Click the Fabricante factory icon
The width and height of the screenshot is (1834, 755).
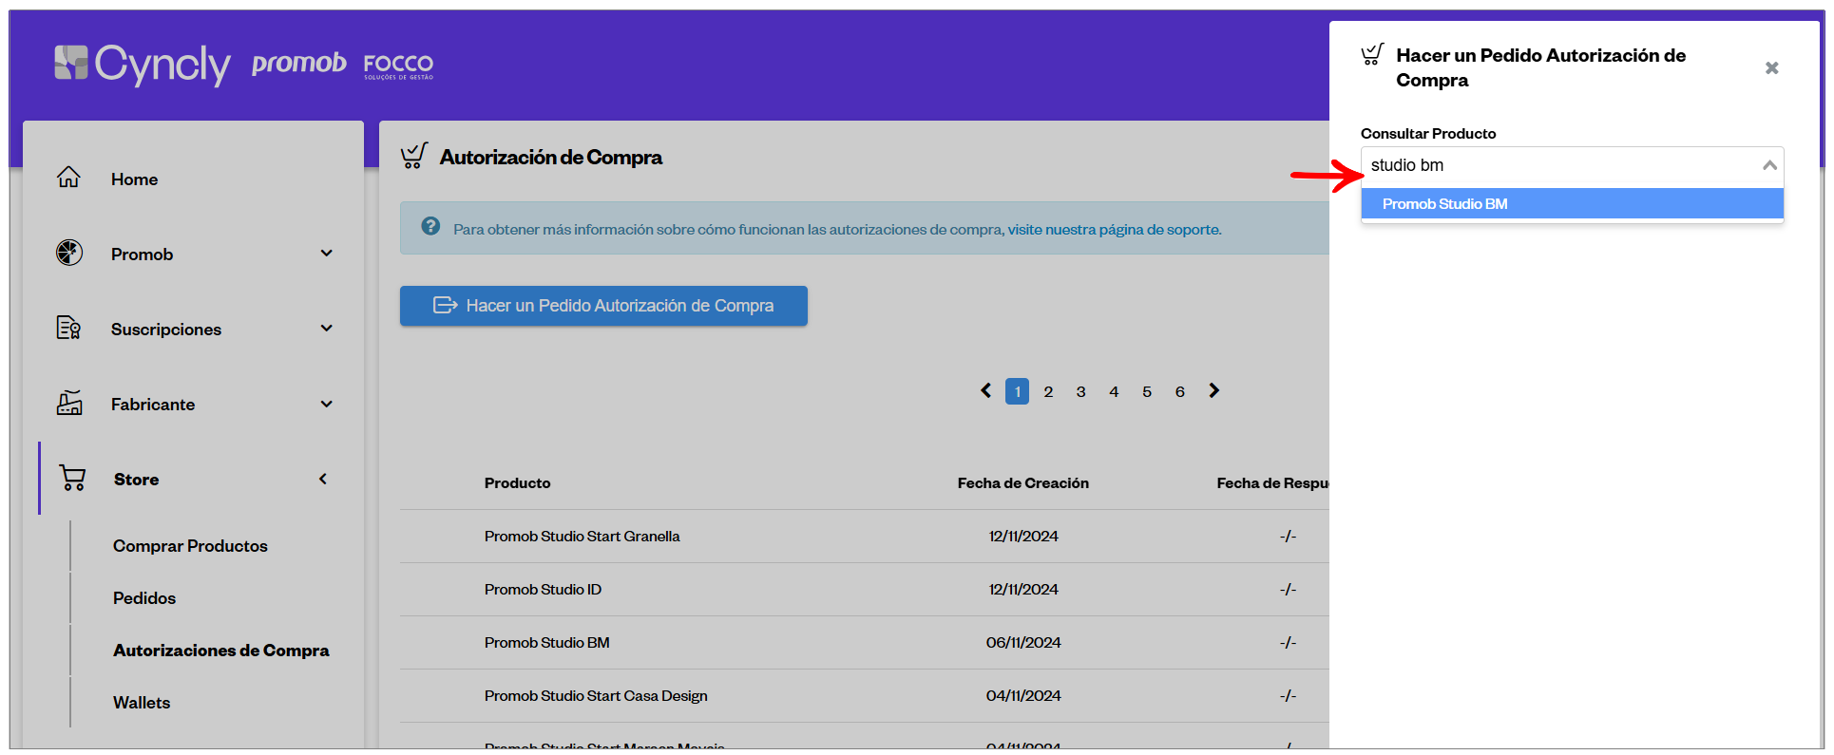pyautogui.click(x=69, y=403)
